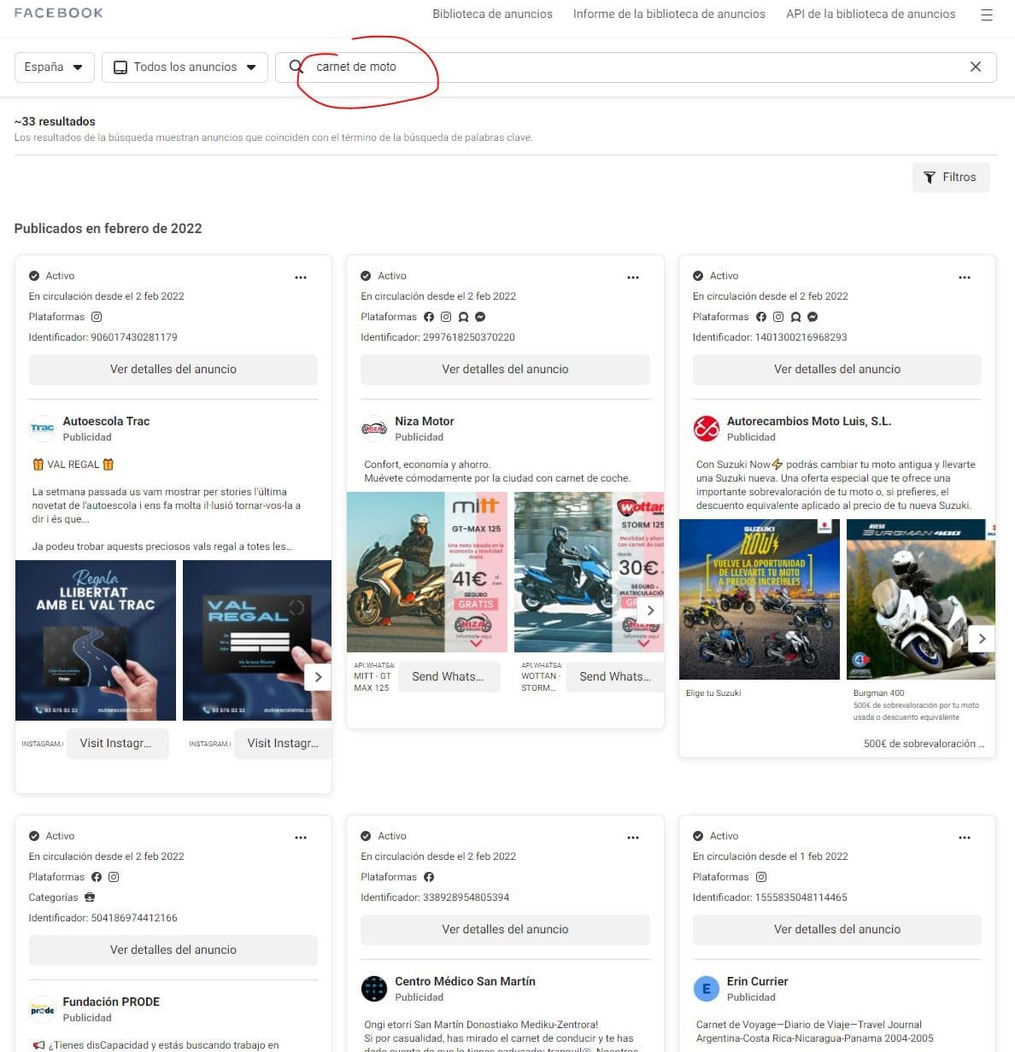Click the Niza Motor profile picture
Viewport: 1015px width, 1052px height.
(374, 428)
